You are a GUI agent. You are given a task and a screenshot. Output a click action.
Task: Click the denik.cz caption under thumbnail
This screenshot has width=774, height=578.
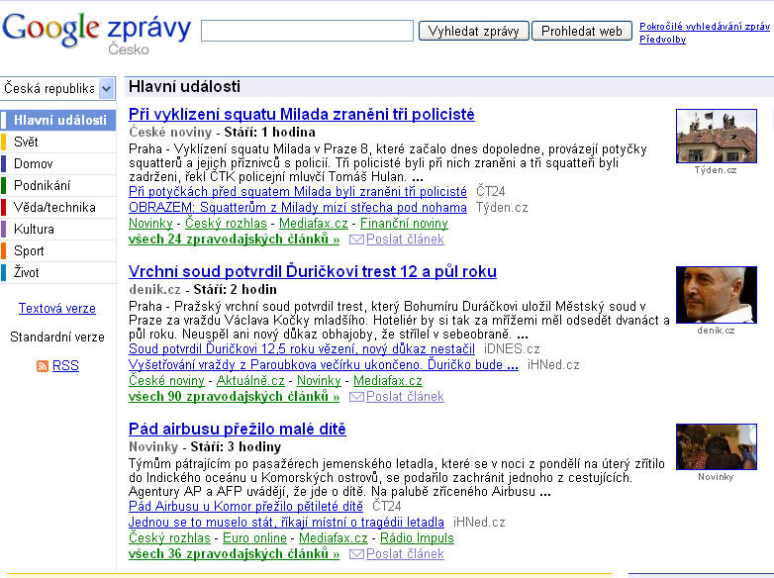point(716,331)
